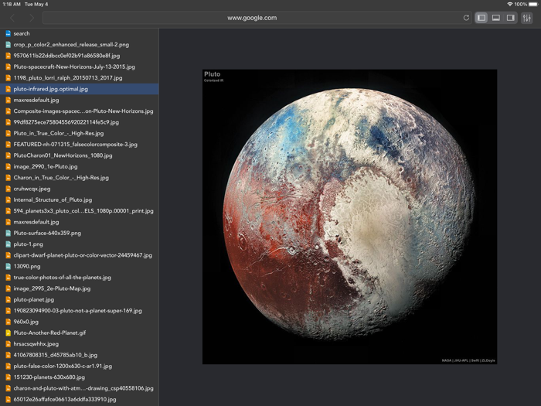Screen dimensions: 541x406
Task: Toggle the left sidebar panel
Action: (x=481, y=18)
